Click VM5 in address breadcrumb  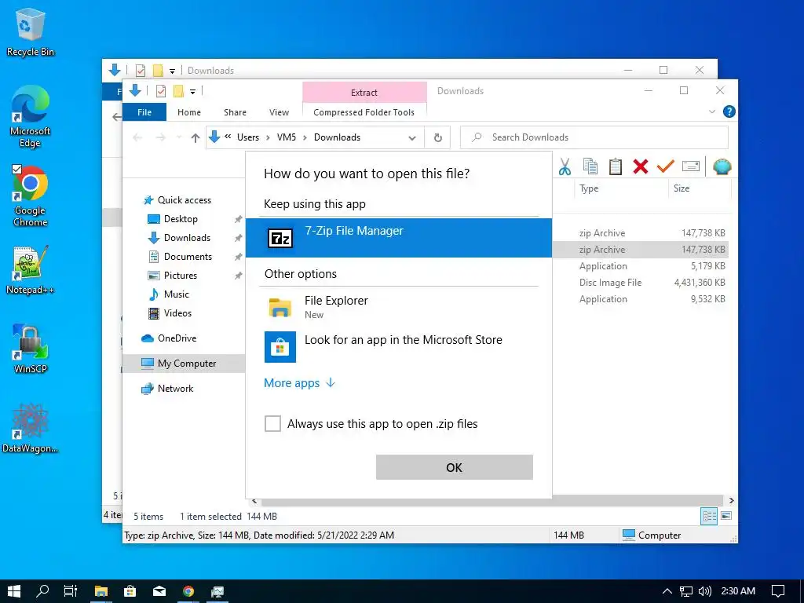click(x=286, y=137)
